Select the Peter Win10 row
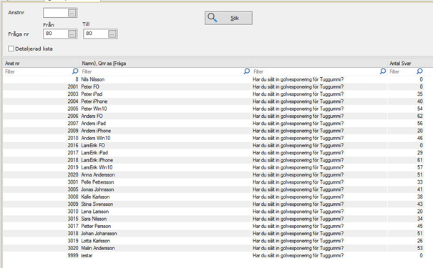Screen dimensions: 433x268 (213, 109)
